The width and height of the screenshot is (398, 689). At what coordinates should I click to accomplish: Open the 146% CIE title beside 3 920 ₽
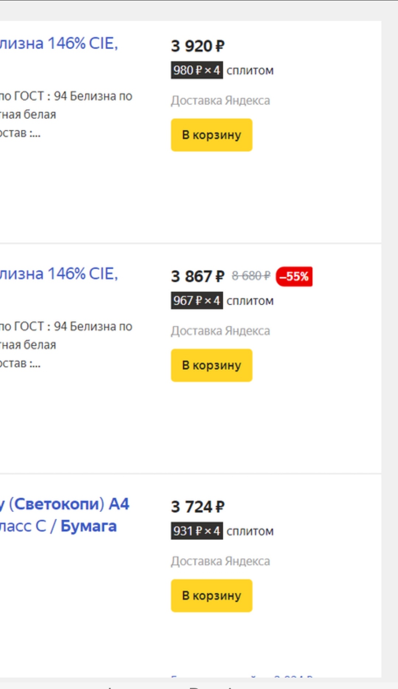point(59,44)
